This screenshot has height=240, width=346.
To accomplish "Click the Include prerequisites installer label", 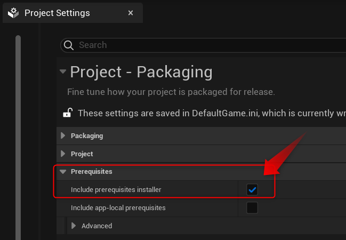I will pyautogui.click(x=116, y=189).
